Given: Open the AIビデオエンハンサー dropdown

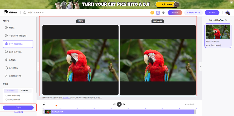Looking at the screenshot, I should [36, 13].
